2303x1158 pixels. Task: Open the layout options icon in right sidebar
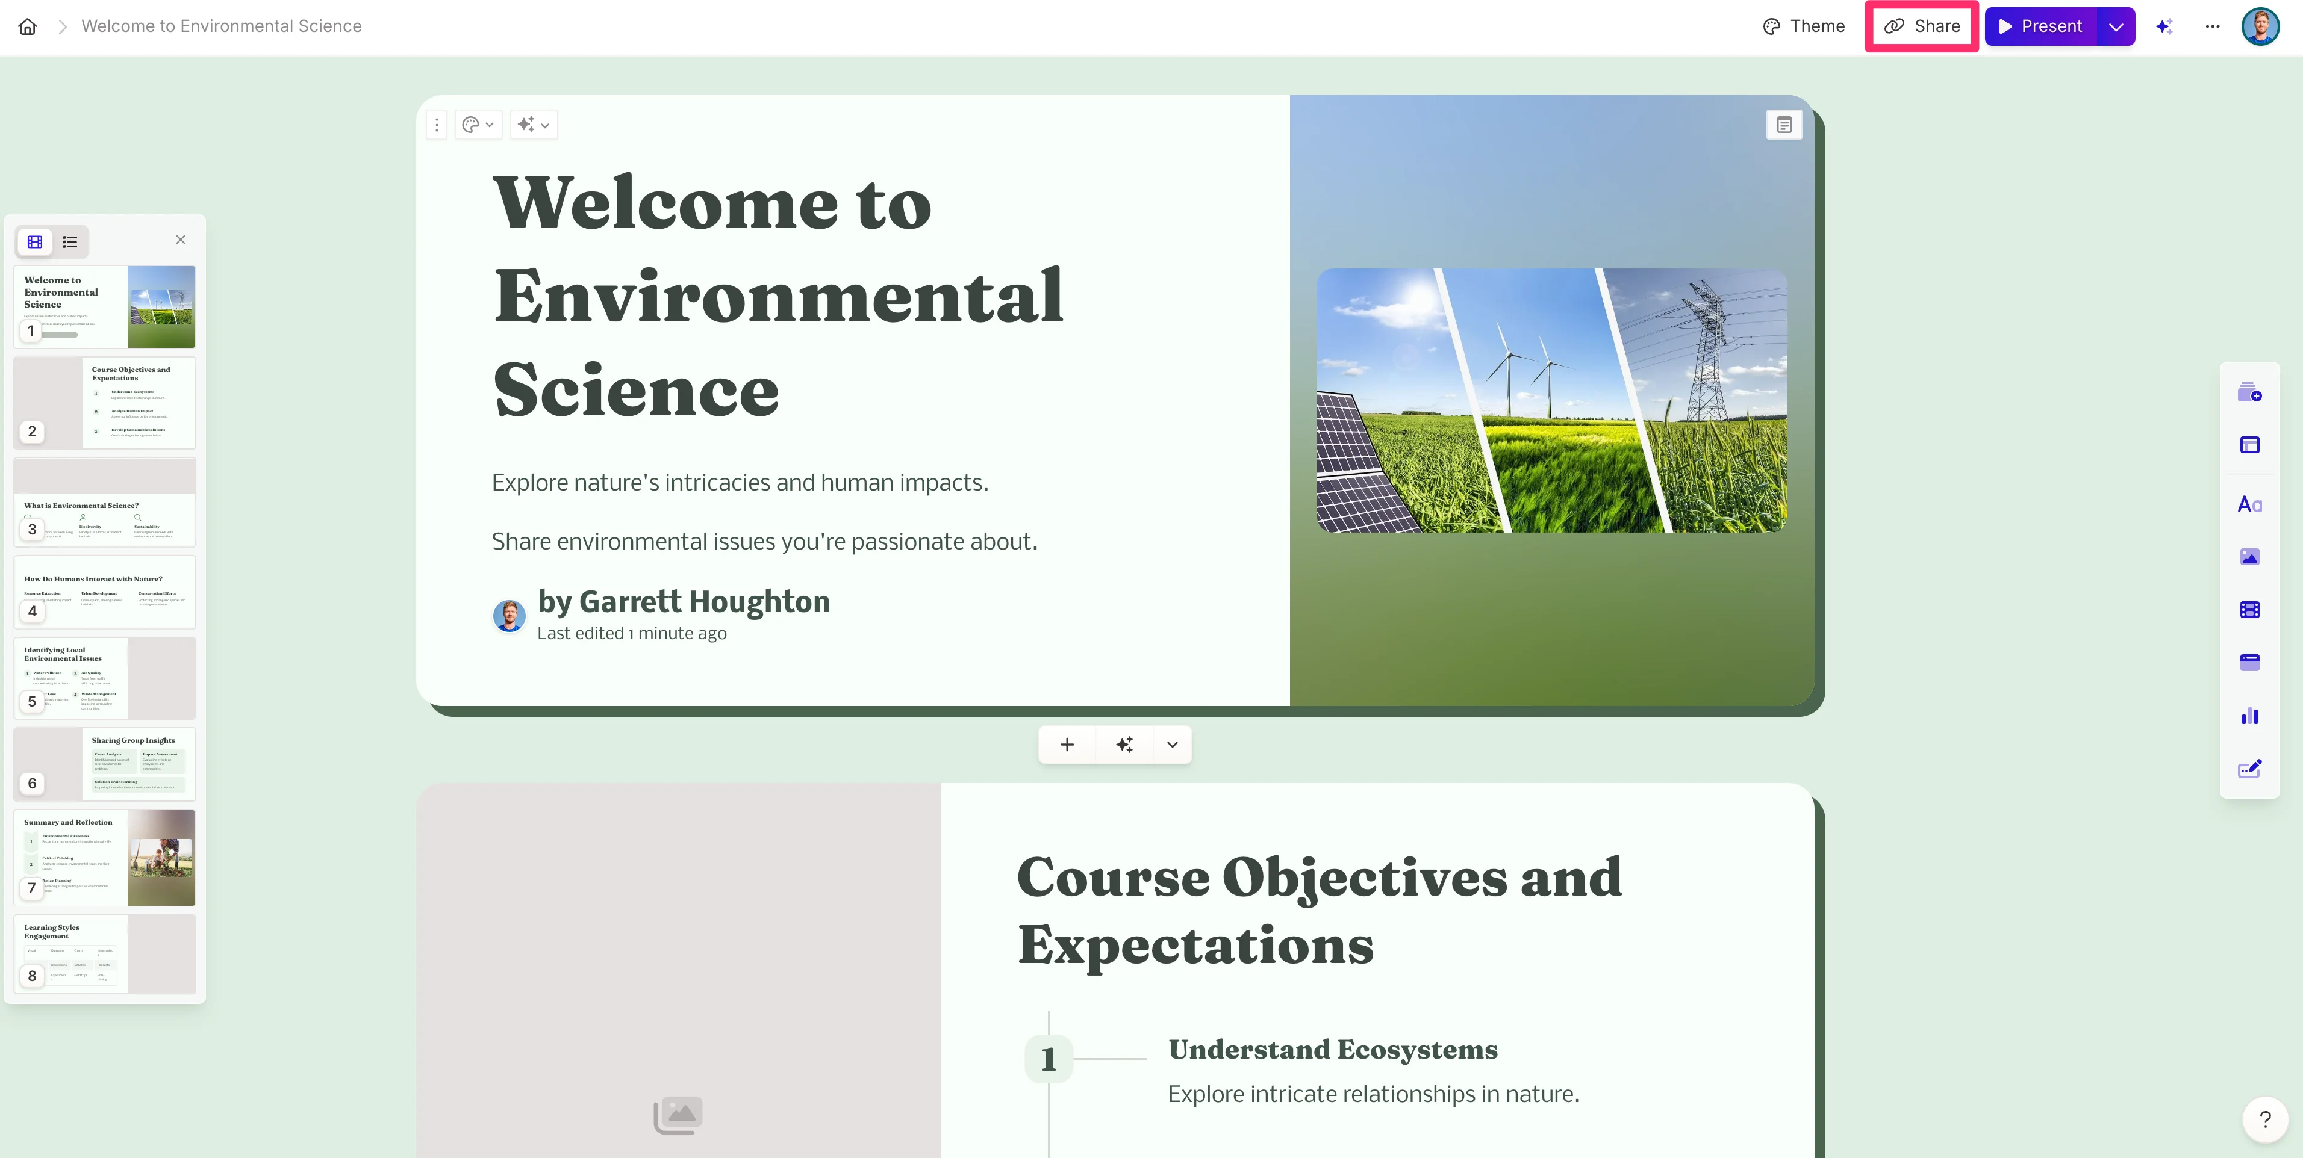point(2249,445)
